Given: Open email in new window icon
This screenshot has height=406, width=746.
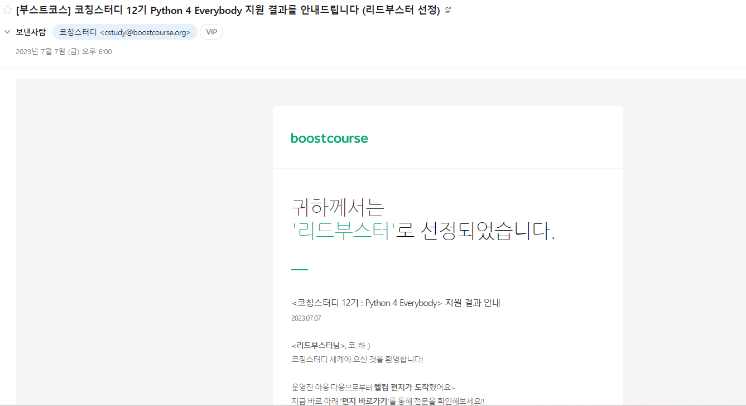Looking at the screenshot, I should [x=447, y=9].
